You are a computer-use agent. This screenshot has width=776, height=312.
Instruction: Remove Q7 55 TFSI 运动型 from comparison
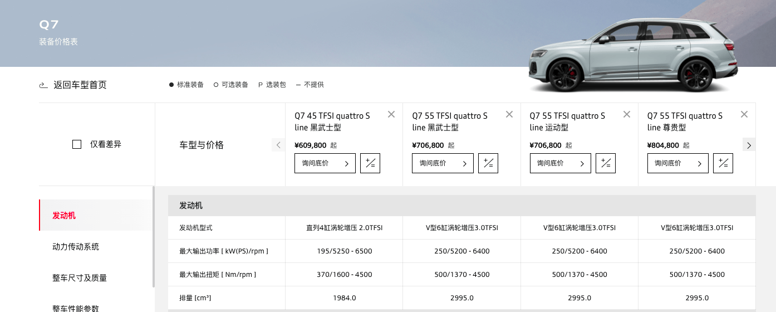(x=627, y=114)
